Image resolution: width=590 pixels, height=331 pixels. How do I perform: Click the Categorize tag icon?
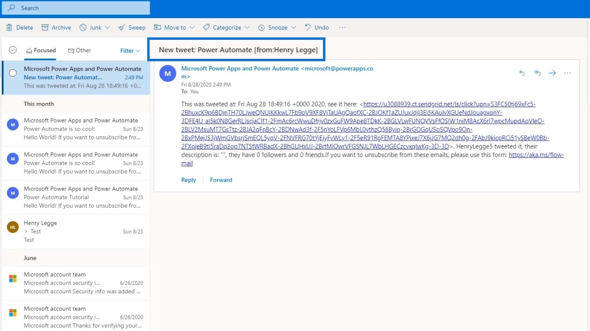[x=206, y=27]
